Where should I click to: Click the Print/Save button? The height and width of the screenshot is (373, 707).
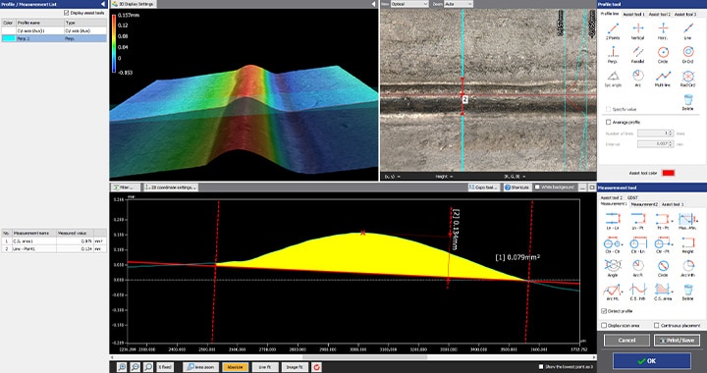click(x=677, y=340)
